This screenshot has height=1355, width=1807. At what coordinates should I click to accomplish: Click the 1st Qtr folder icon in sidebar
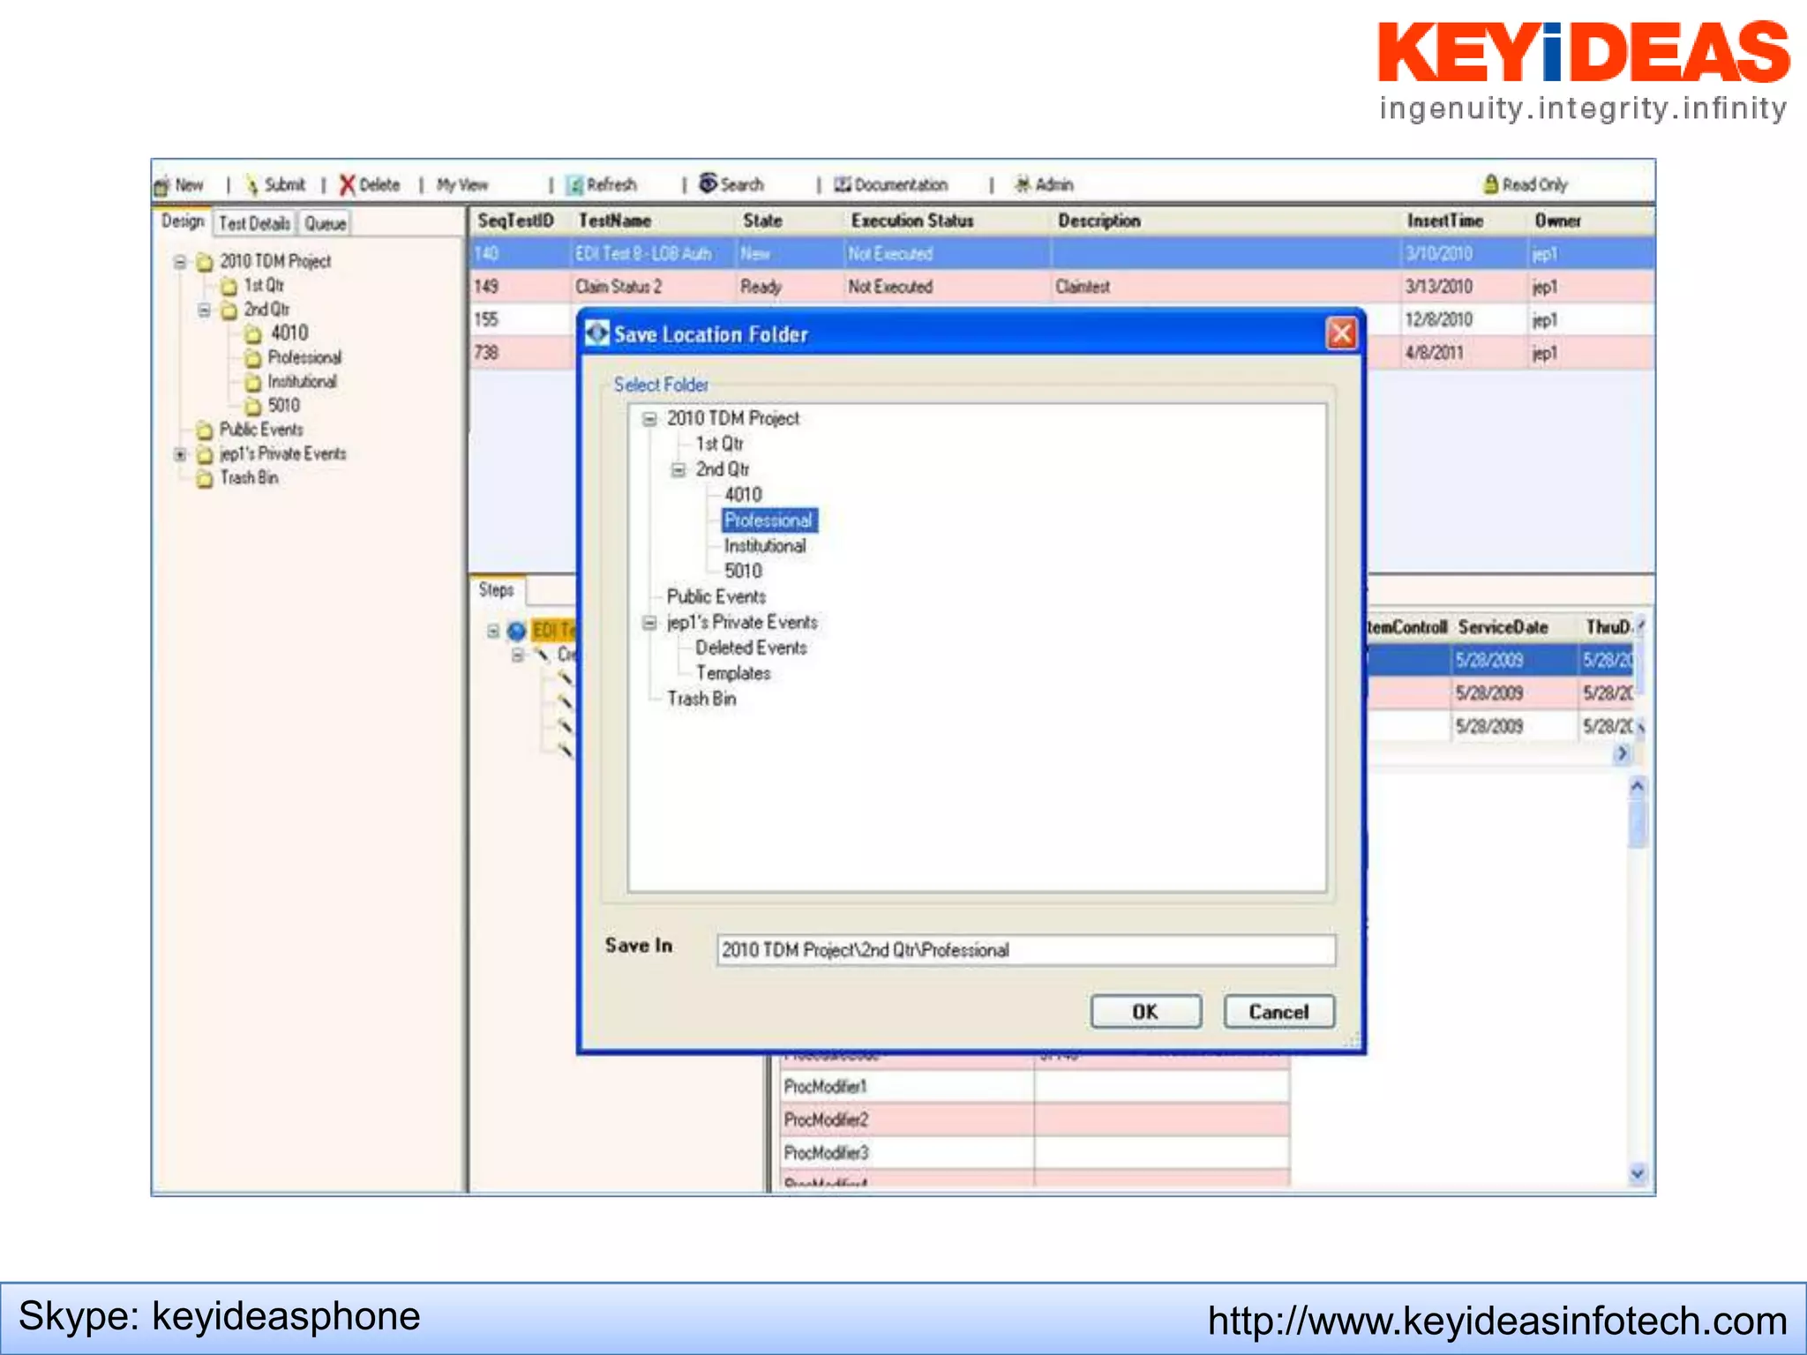[x=229, y=287]
